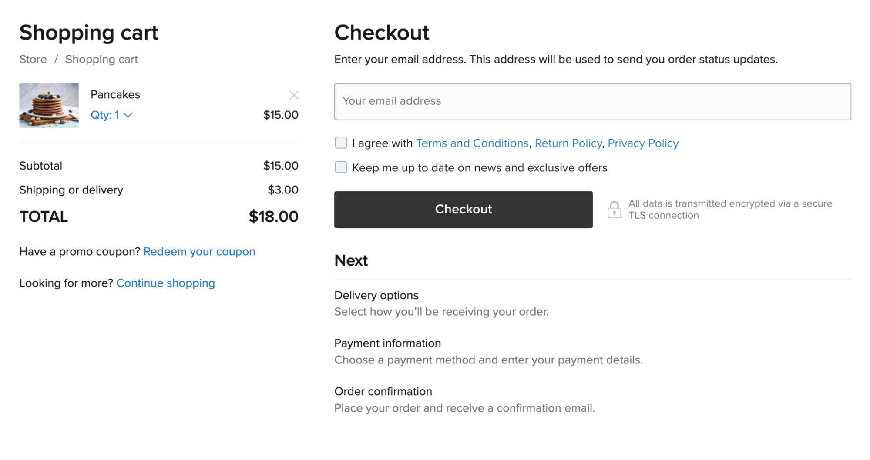
Task: Enable news and exclusive offers checkbox
Action: [341, 167]
